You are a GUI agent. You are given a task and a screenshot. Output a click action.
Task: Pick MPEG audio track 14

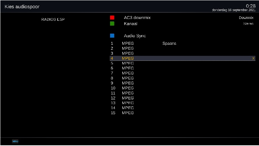128,108
